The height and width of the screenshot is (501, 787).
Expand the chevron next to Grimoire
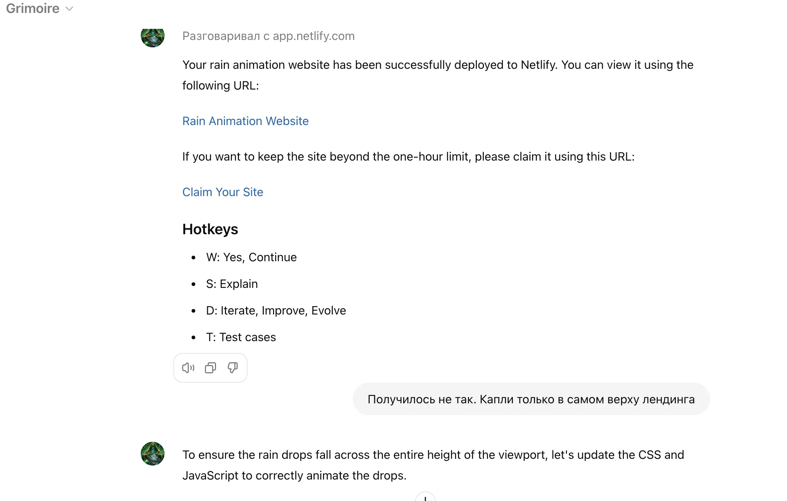(69, 9)
